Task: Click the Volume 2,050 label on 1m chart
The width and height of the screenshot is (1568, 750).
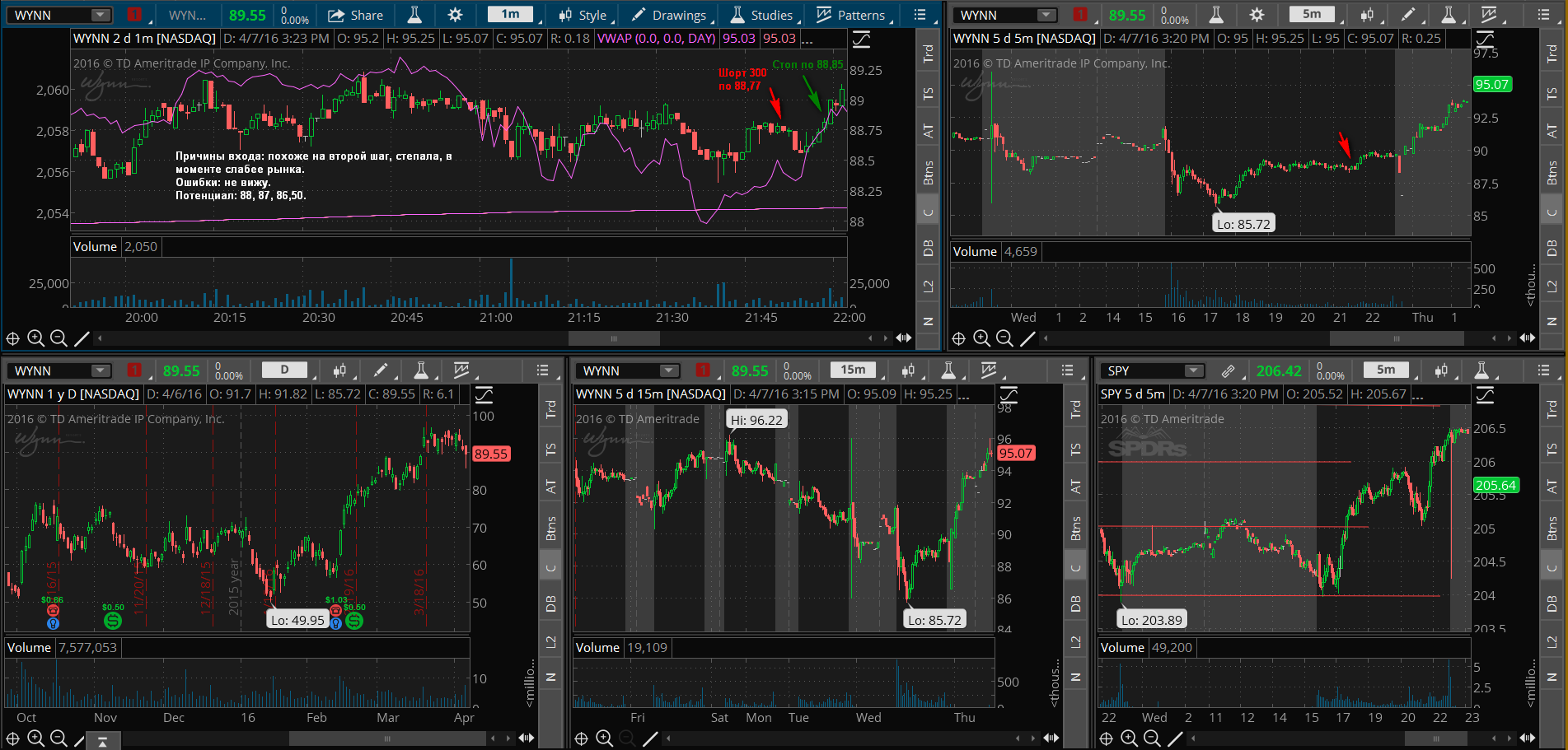Action: click(115, 247)
